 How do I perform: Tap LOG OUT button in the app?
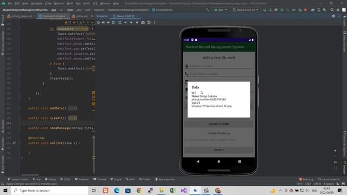(219, 150)
